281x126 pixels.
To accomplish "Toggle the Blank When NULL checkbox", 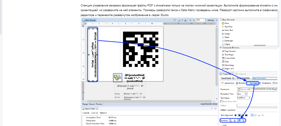I will coord(222,102).
